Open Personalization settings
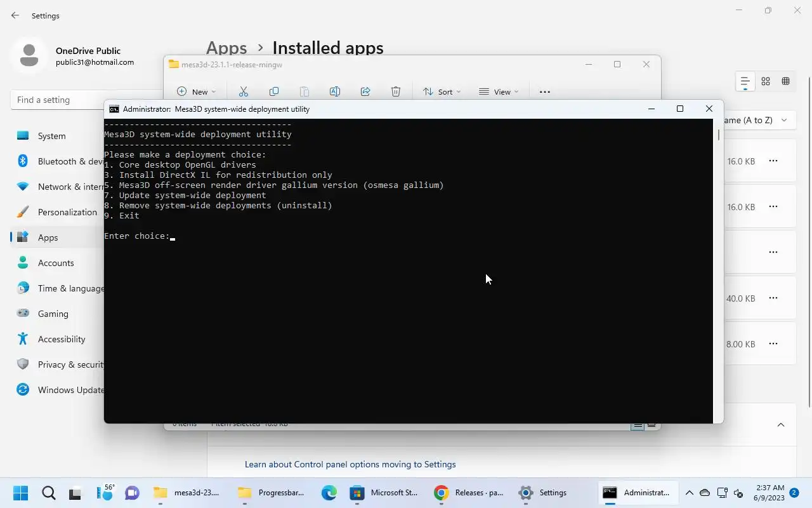This screenshot has width=812, height=508. point(57,212)
